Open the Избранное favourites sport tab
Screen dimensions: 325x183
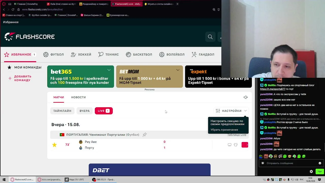click(x=20, y=54)
